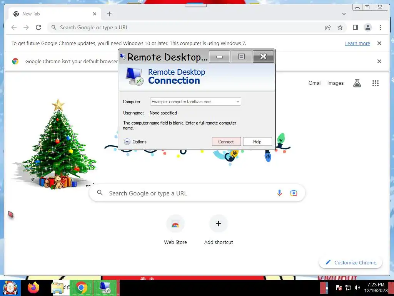394x296 pixels.
Task: Open File Explorer from the taskbar
Action: (58, 288)
